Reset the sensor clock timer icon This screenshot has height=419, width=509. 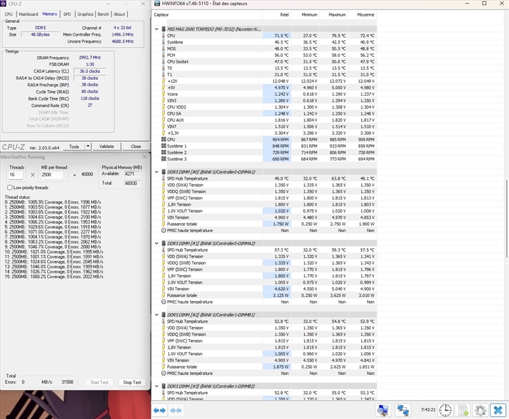446,410
